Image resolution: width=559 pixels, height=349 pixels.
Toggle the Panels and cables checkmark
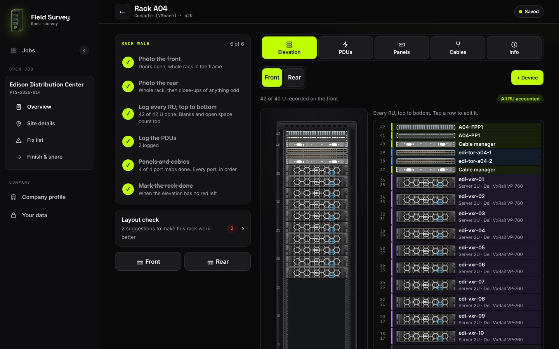pyautogui.click(x=128, y=165)
